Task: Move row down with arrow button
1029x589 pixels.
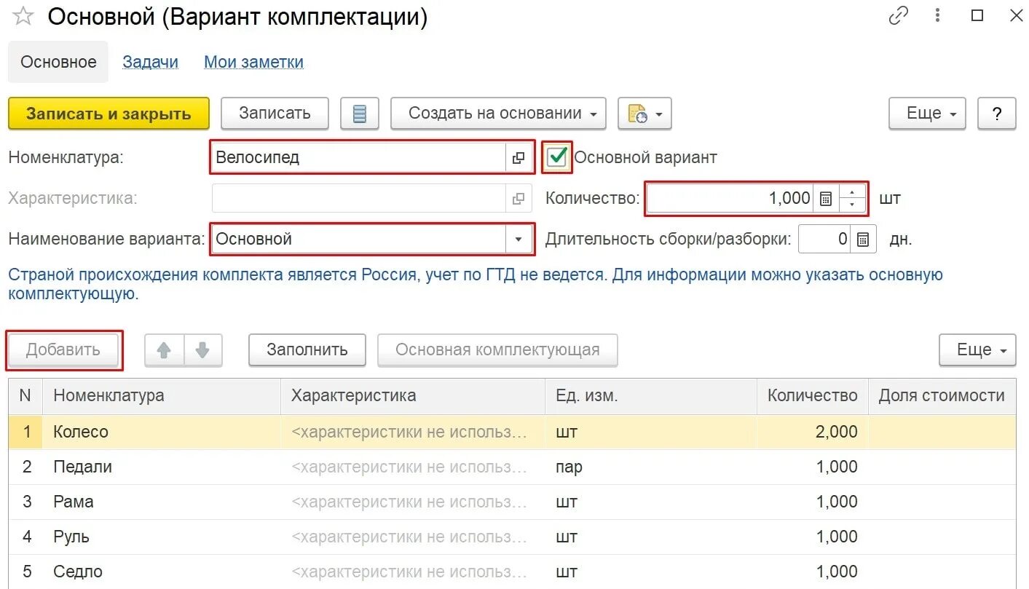Action: (x=202, y=350)
